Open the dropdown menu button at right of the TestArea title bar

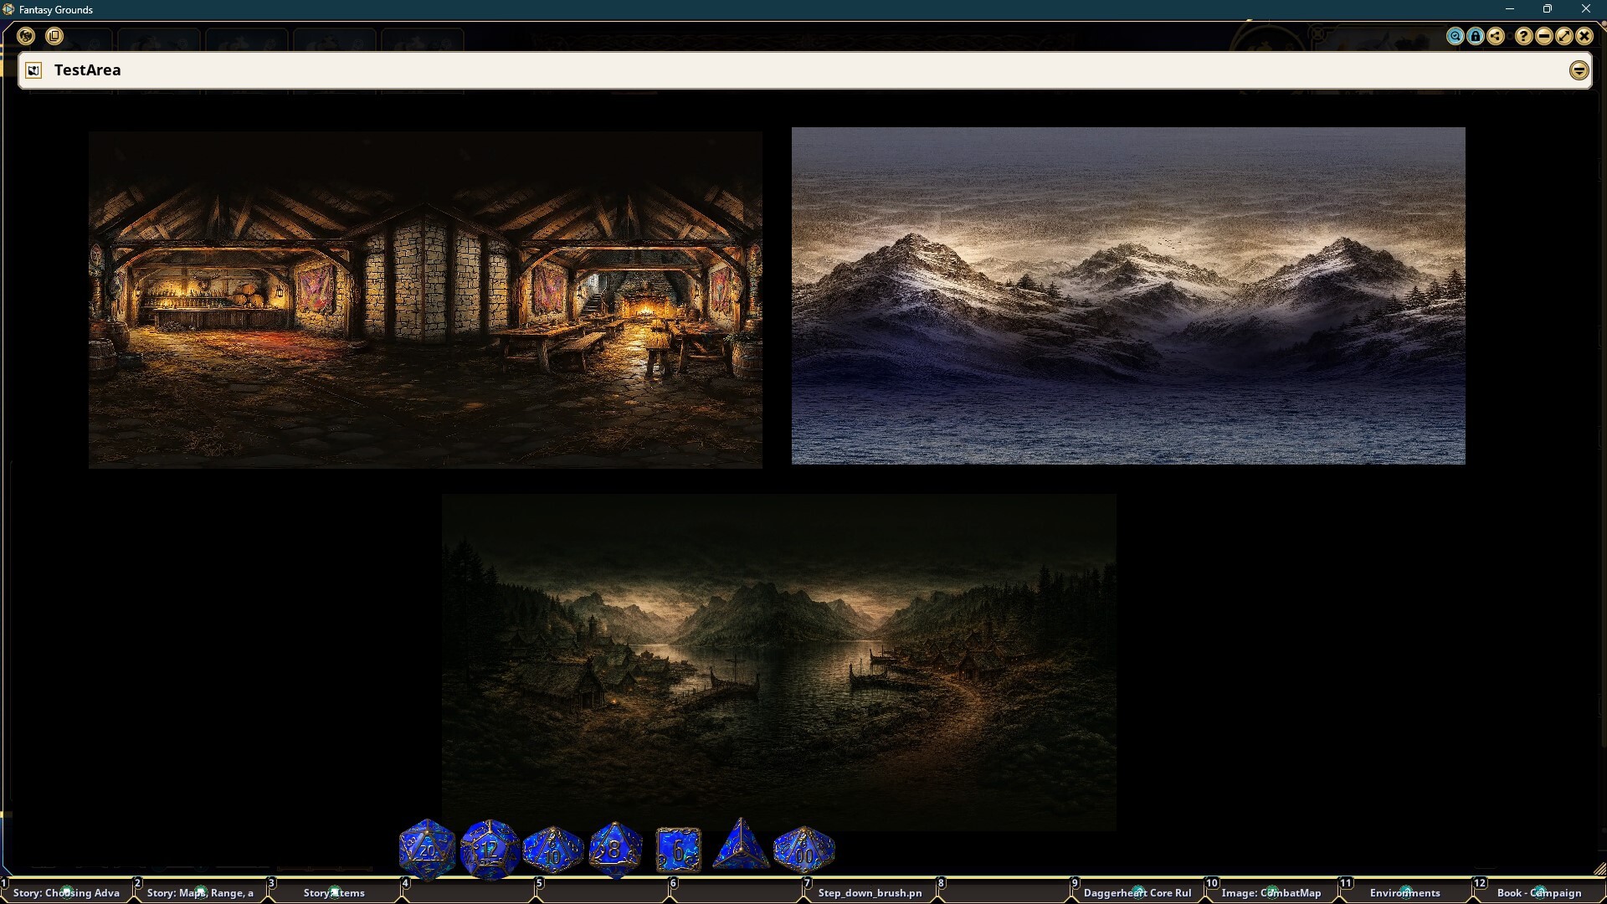pos(1579,70)
